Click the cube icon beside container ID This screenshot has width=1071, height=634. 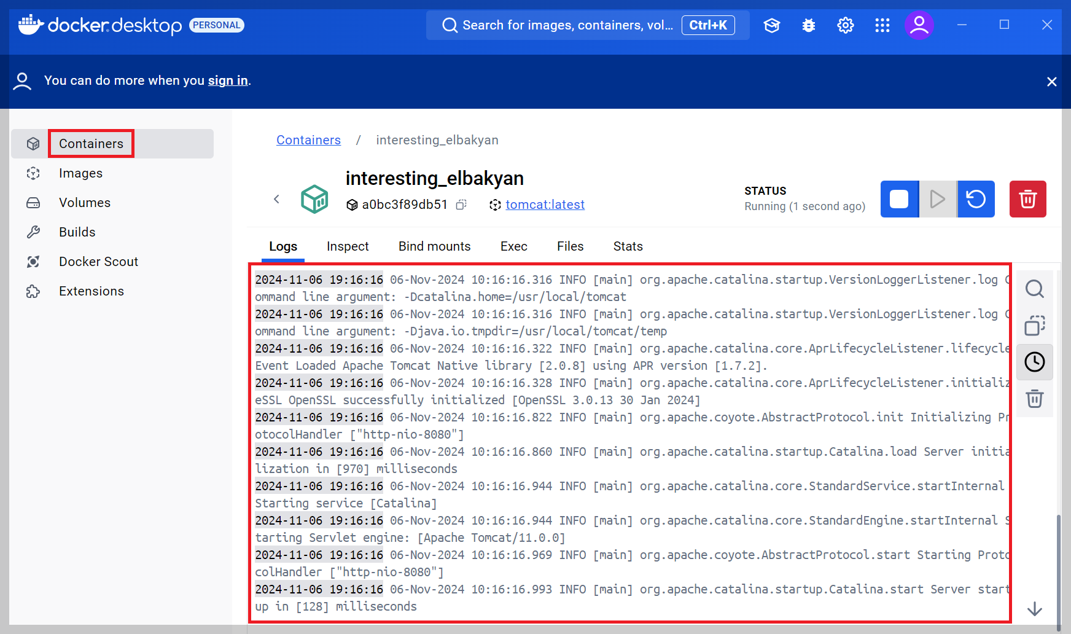click(x=352, y=205)
